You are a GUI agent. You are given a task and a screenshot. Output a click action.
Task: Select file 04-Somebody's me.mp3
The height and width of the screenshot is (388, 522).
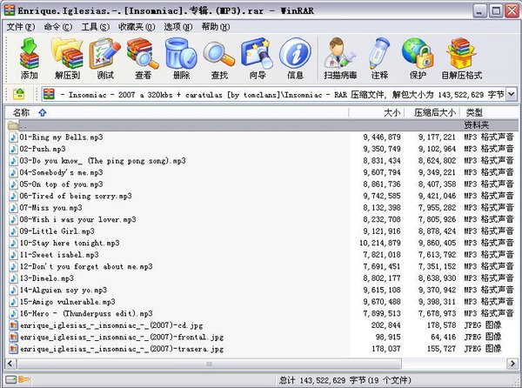tap(61, 172)
